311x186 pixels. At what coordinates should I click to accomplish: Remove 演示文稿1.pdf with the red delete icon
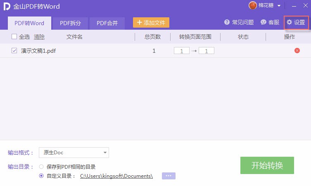tap(297, 50)
